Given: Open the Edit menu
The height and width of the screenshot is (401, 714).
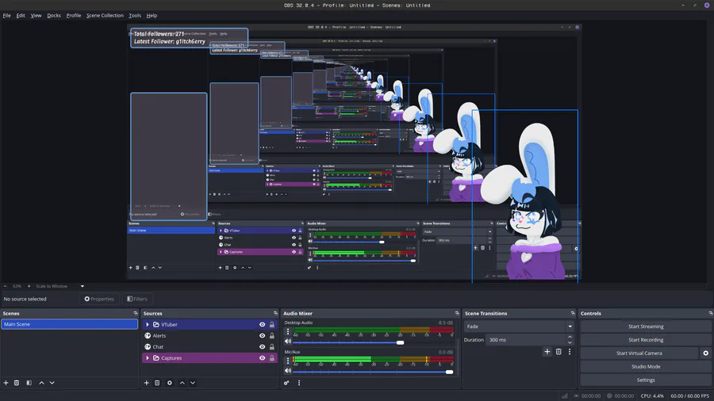Looking at the screenshot, I should pyautogui.click(x=21, y=16).
